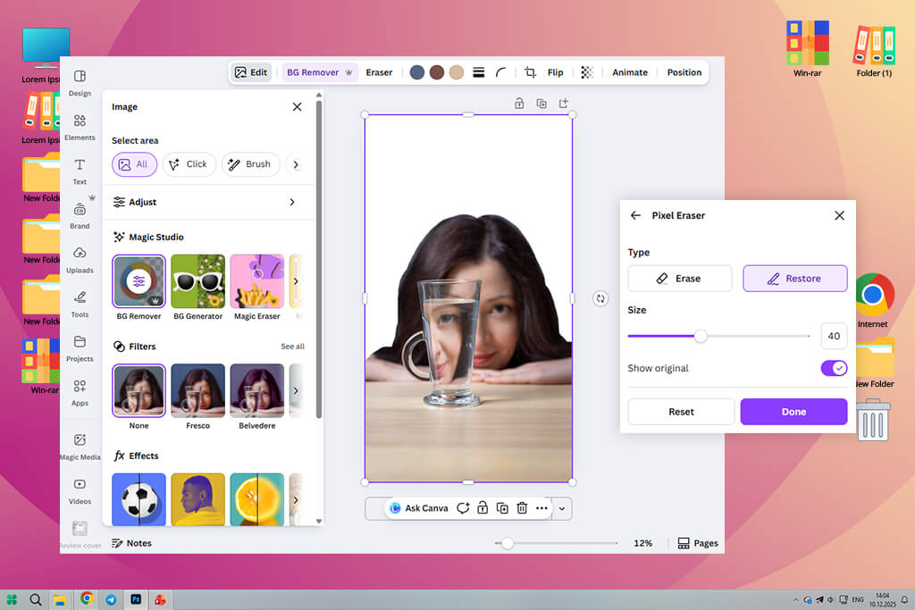
Task: Select the Erase type option
Action: tap(680, 278)
